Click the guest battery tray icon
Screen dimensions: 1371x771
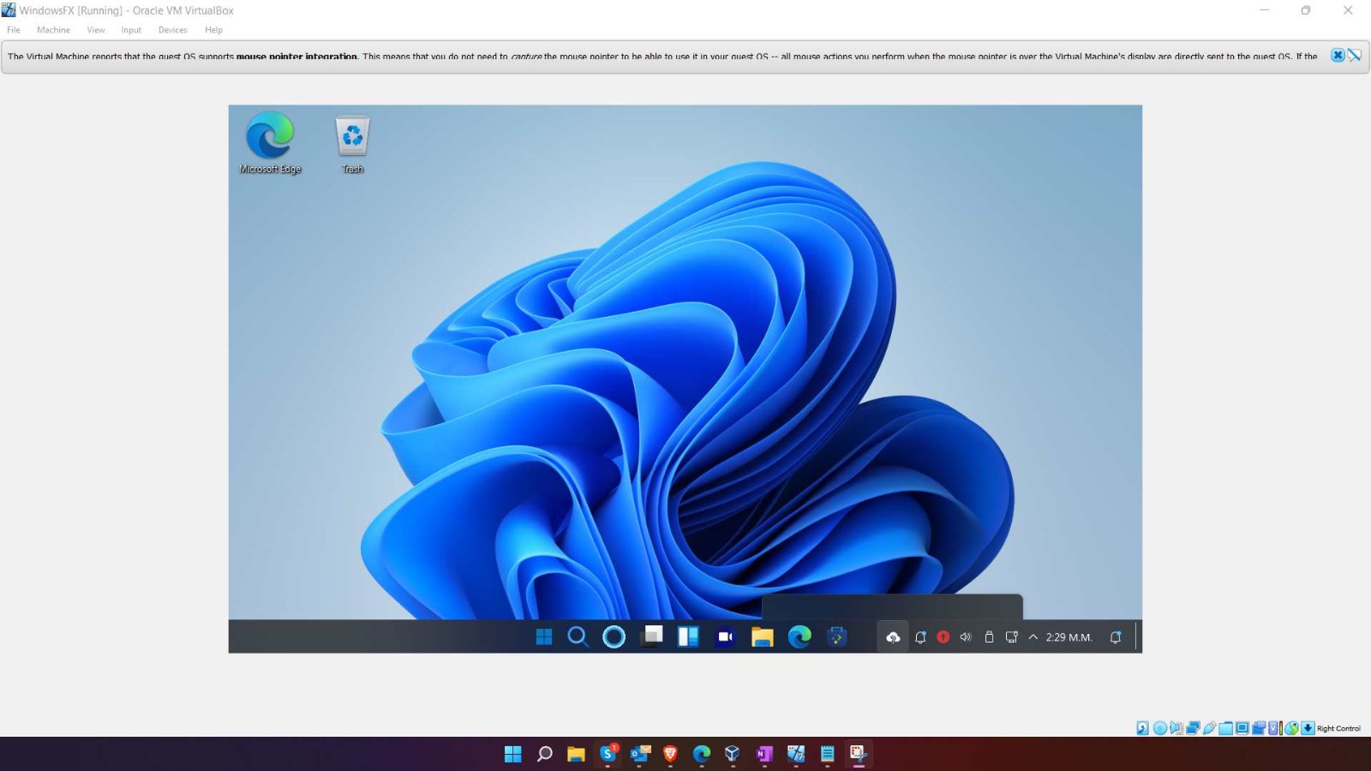click(x=989, y=637)
